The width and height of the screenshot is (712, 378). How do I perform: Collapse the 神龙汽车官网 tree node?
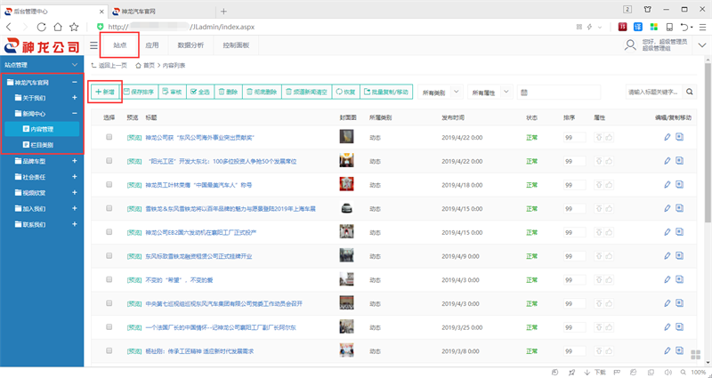pyautogui.click(x=75, y=83)
